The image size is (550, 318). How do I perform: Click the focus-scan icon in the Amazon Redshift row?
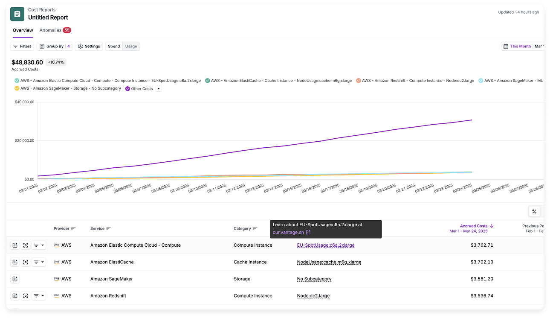(x=26, y=295)
